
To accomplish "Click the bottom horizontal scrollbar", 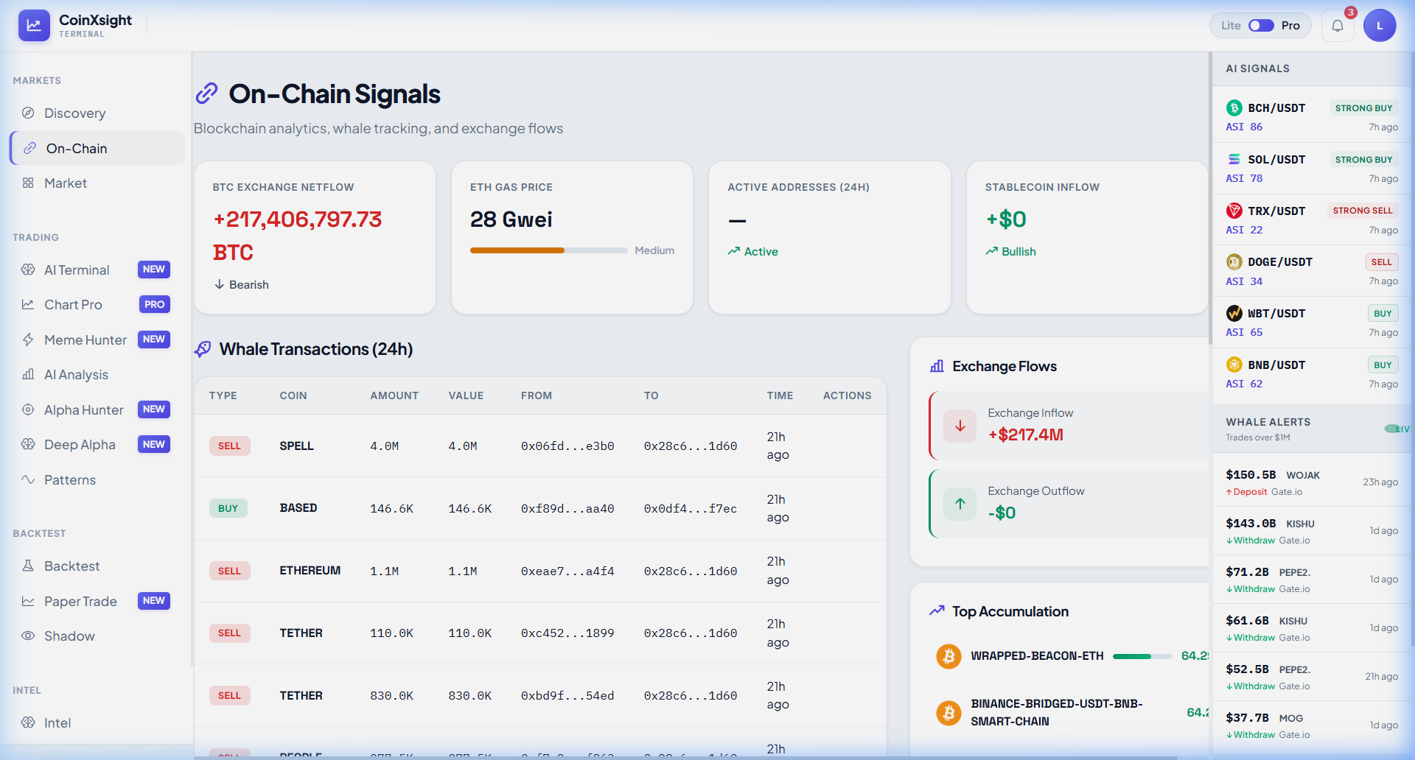I will 685,757.
